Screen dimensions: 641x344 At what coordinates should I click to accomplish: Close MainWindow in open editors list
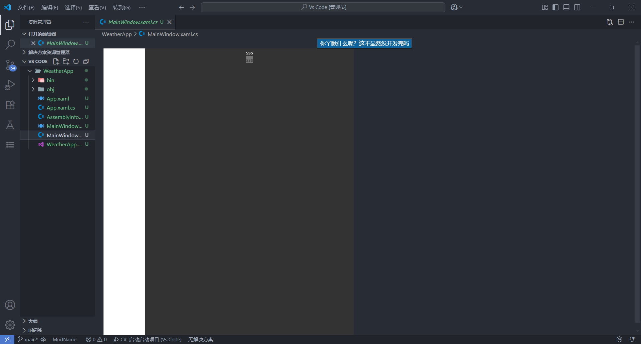tap(33, 43)
